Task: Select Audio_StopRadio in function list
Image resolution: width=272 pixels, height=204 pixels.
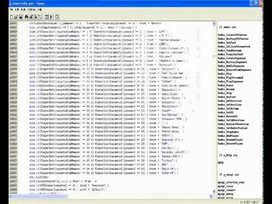Action: point(228,132)
